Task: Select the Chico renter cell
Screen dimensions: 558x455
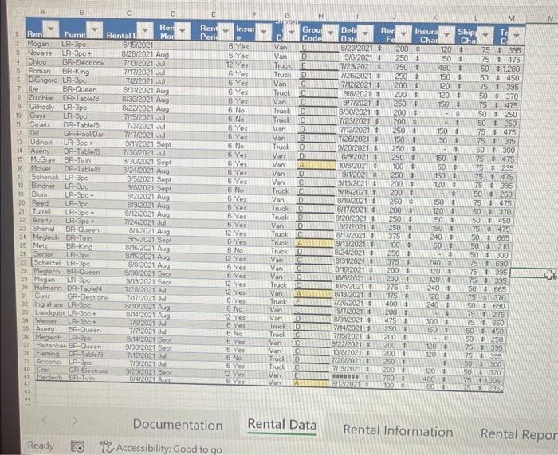Action: [44, 61]
